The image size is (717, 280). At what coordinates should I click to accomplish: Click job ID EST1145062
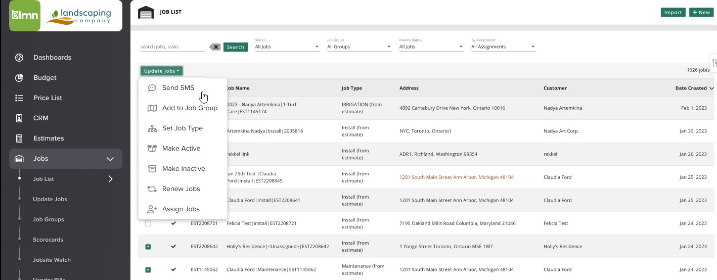(x=204, y=270)
